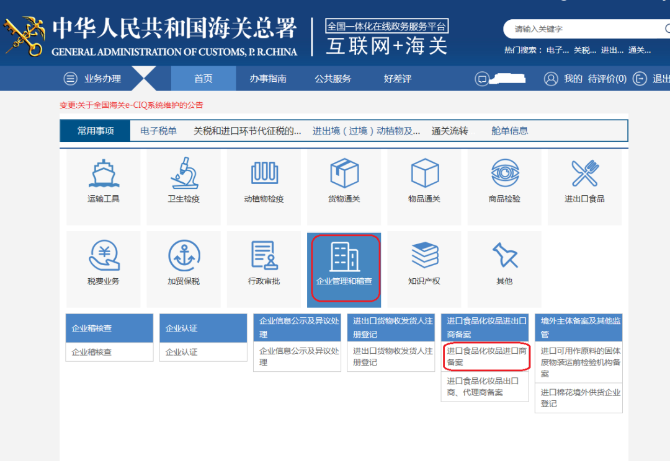The image size is (670, 461).
Task: Open the 运输工具 ship icon
Action: click(x=104, y=173)
